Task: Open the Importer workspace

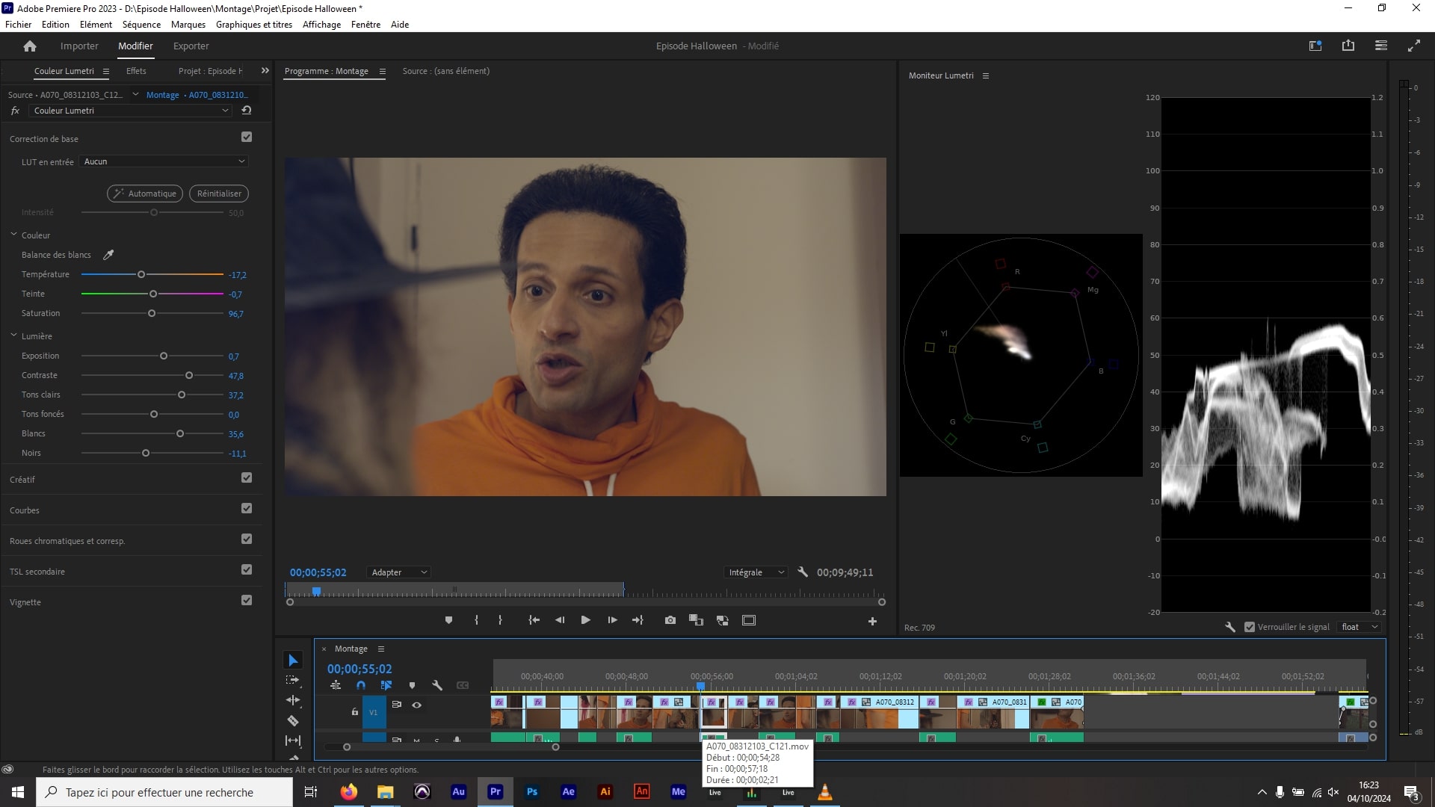Action: (x=79, y=46)
